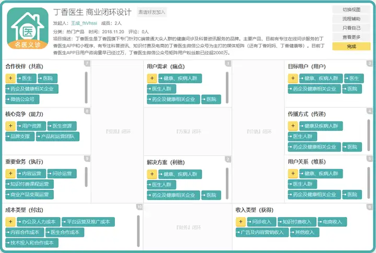Viewport: 376px width, 253px height.
Task: Select the 品牌支撑 tag
Action: click(x=20, y=137)
